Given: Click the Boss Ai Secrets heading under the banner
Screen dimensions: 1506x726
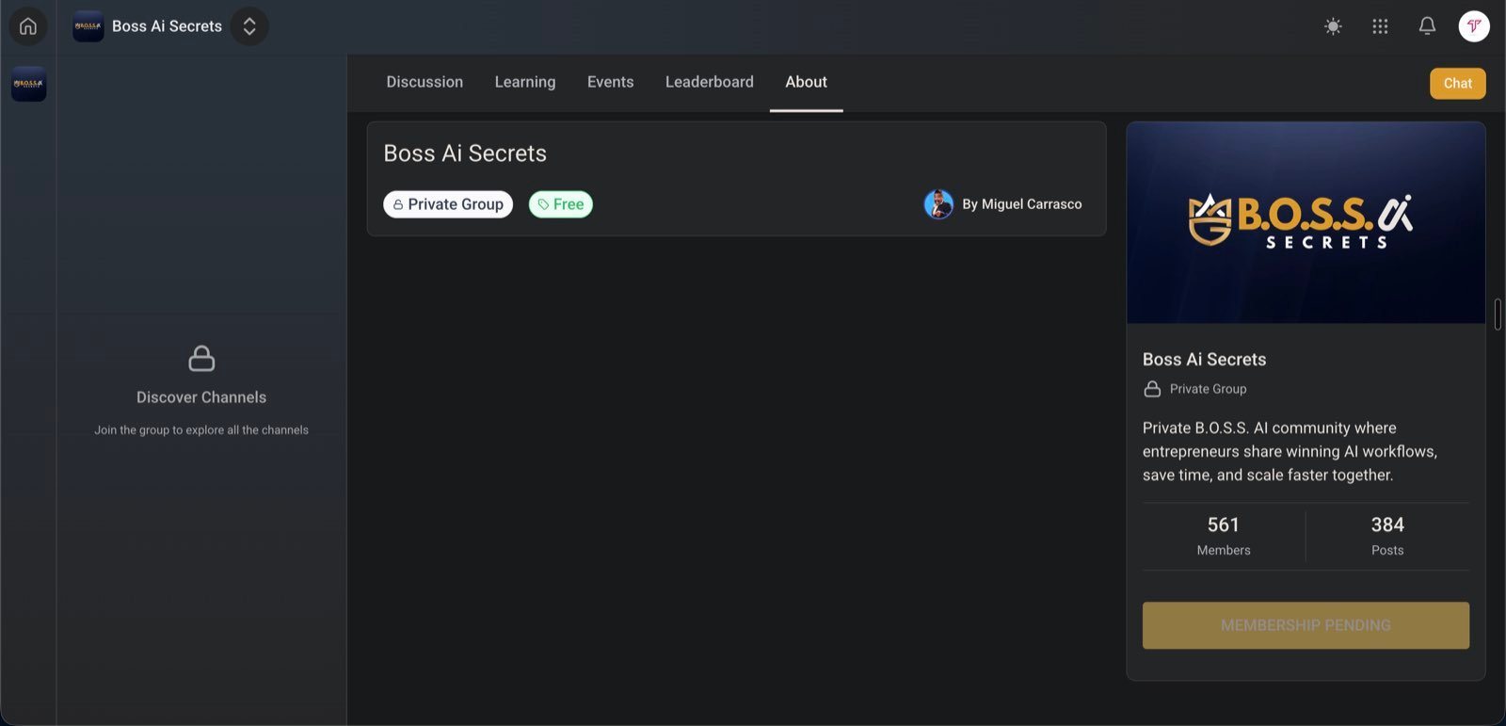Looking at the screenshot, I should coord(1205,360).
